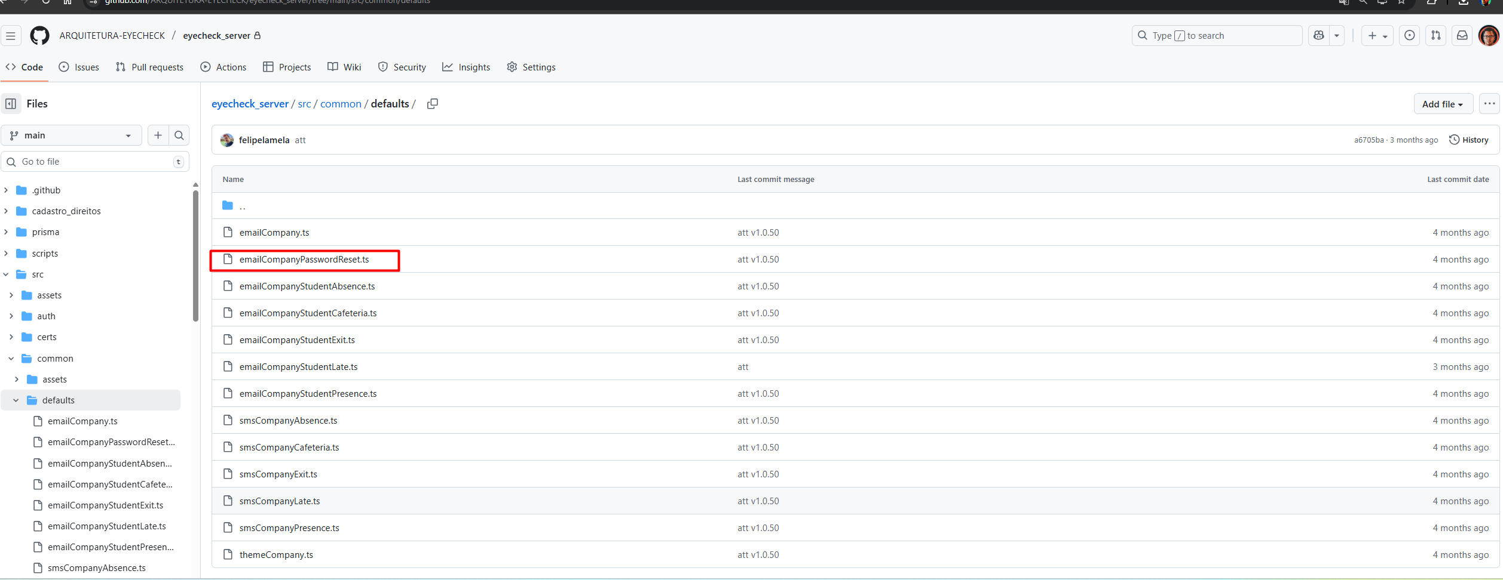Switch to the Actions tab

224,67
